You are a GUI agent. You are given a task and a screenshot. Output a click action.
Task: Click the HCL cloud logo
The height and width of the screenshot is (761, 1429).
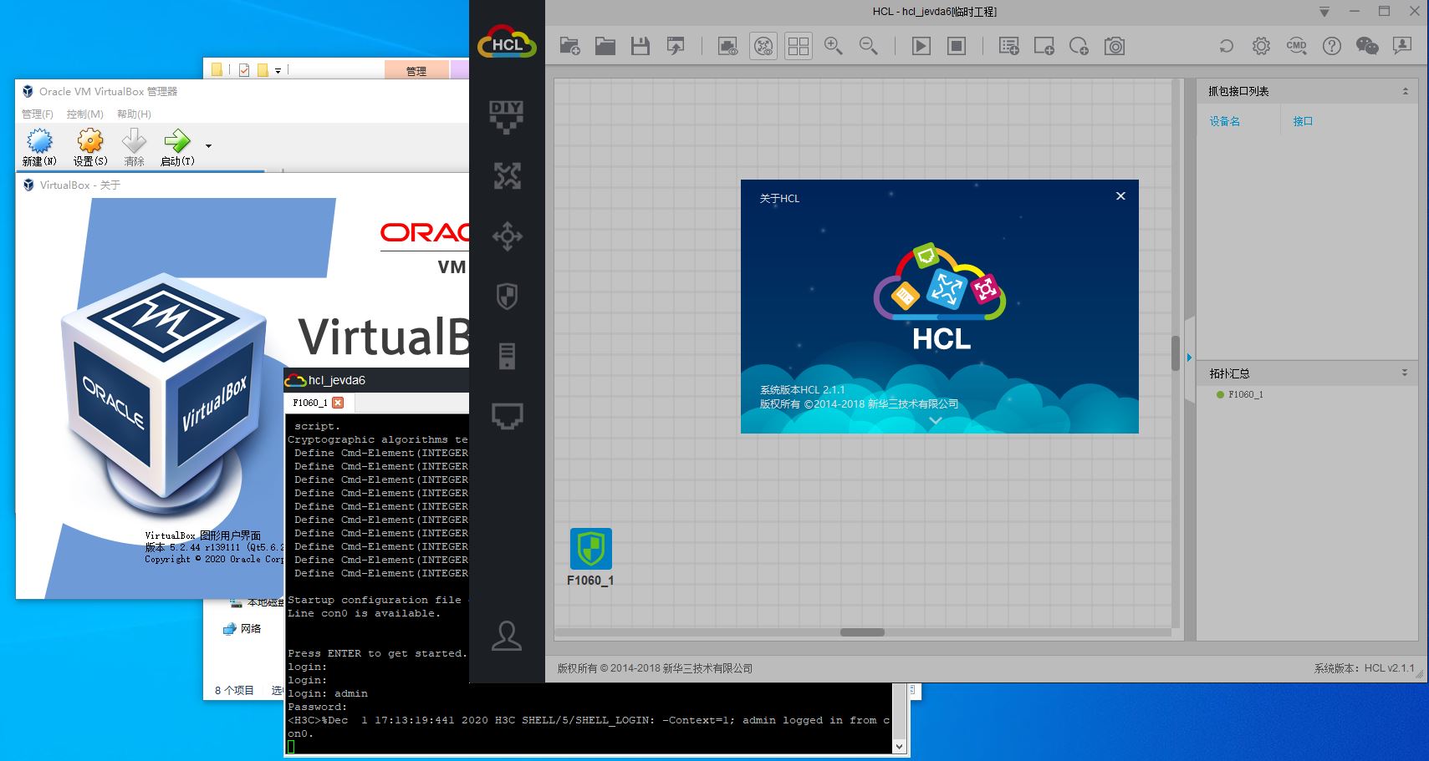click(507, 42)
